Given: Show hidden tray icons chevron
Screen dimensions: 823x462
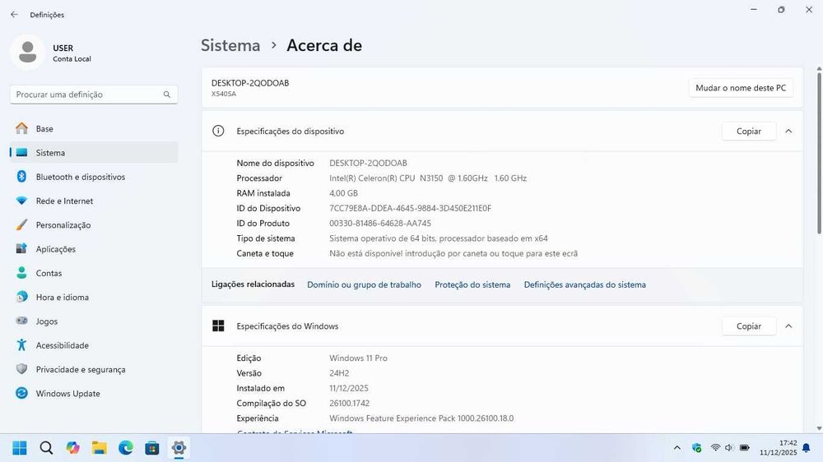Looking at the screenshot, I should [677, 448].
